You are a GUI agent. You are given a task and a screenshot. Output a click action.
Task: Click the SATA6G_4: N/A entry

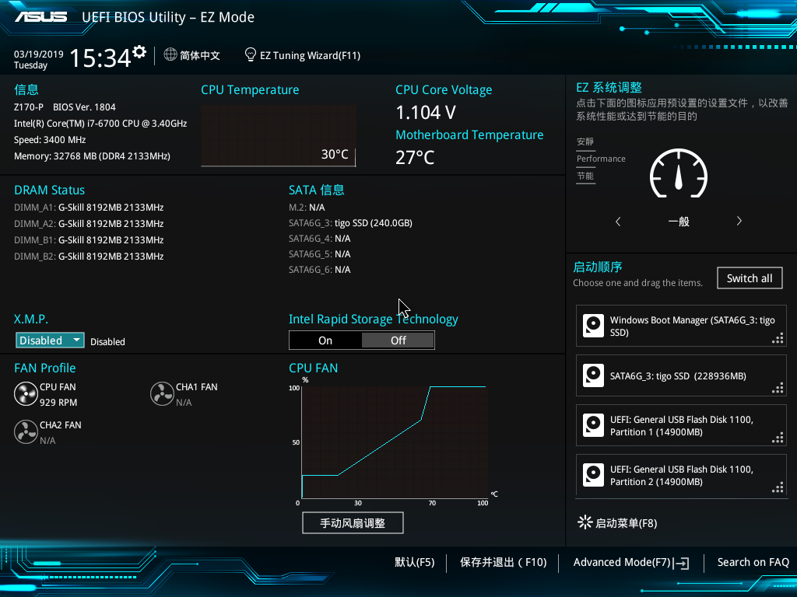coord(320,239)
